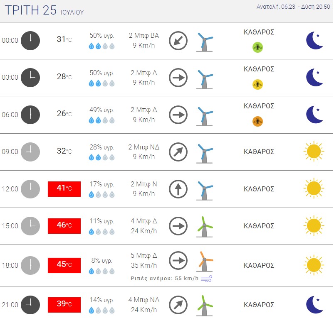This screenshot has height=318, width=334.
Task: Click the humidity droplets at 09:00
Action: 101,157
